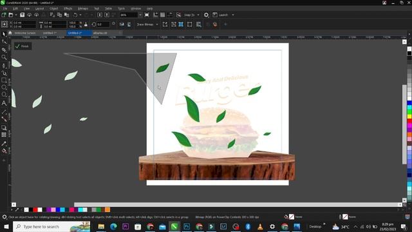Click the Open folder icon

click(10, 15)
